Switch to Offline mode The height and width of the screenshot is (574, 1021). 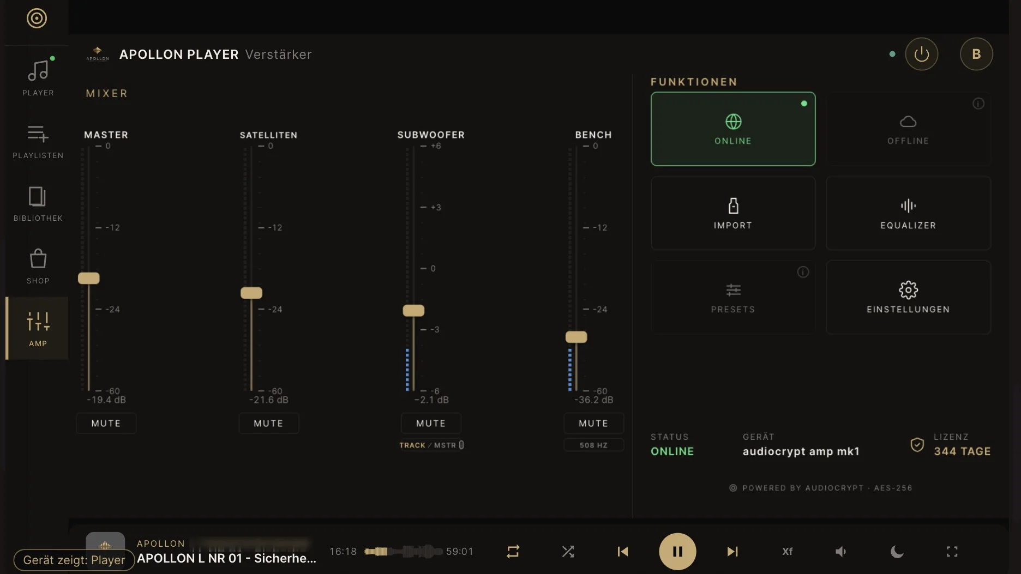point(908,129)
